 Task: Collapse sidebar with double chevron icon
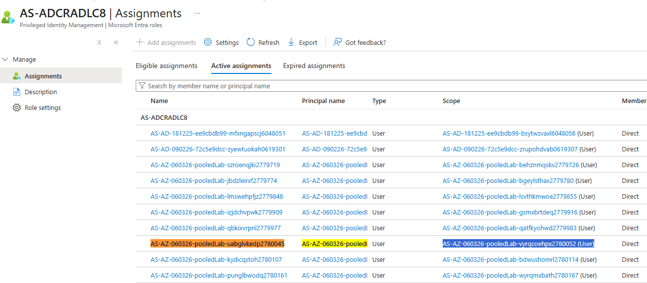(x=116, y=42)
